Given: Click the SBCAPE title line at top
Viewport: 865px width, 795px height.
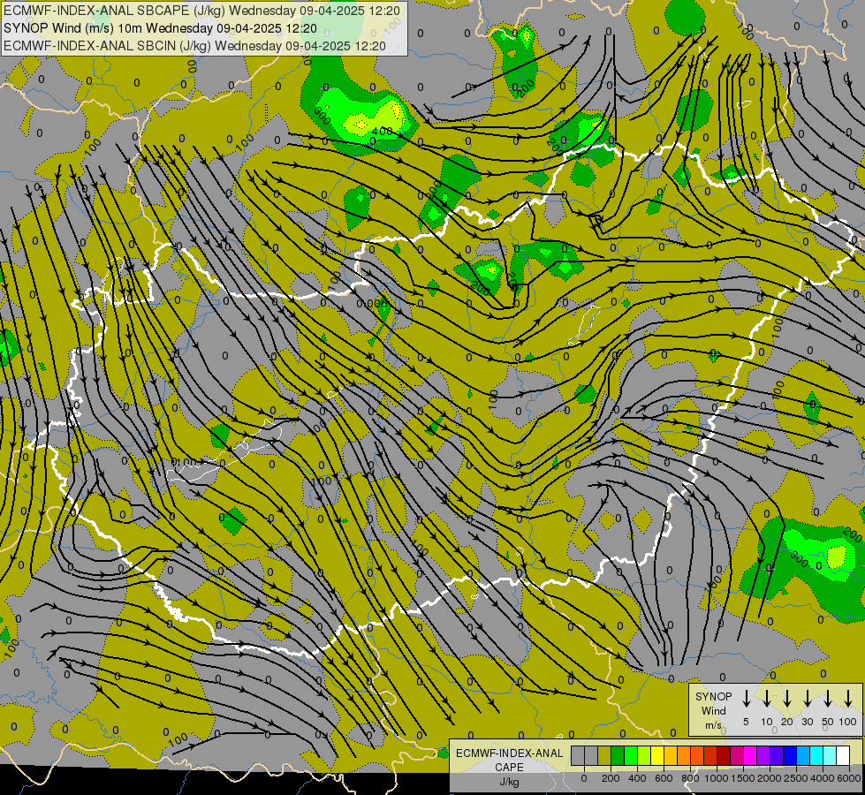Looking at the screenshot, I should [201, 11].
